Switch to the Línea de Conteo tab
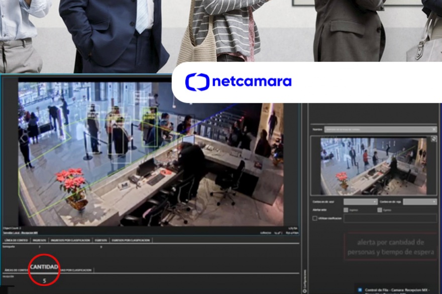442x294 pixels. 16,240
